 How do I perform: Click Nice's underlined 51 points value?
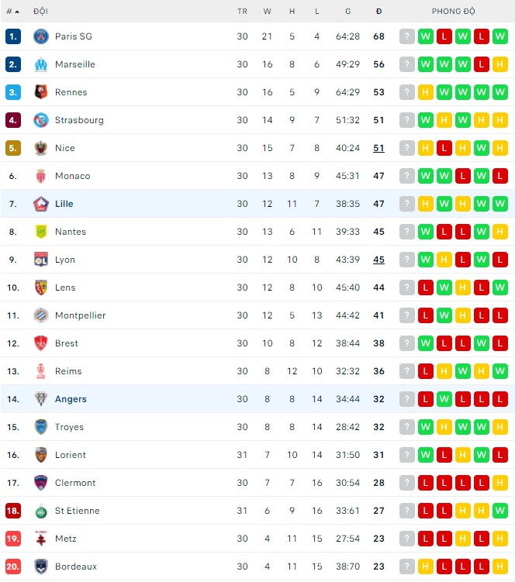click(x=378, y=148)
